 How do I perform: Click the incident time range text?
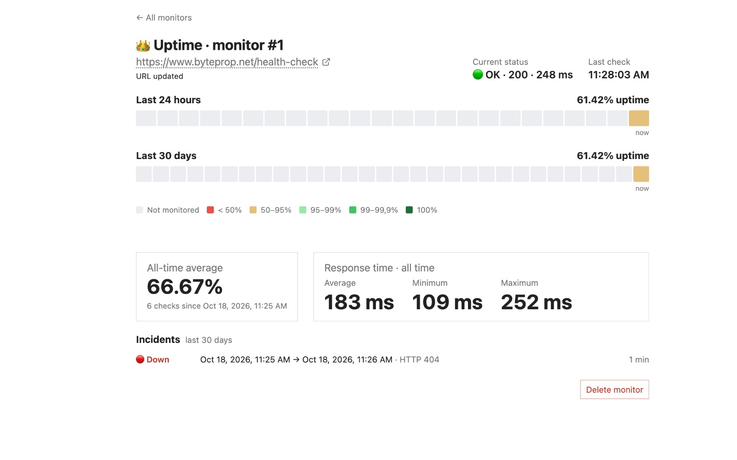(x=296, y=360)
